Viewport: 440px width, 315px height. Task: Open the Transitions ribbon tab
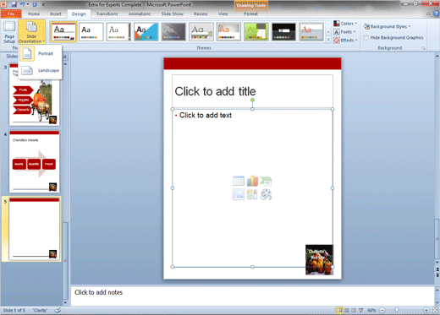pyautogui.click(x=107, y=14)
